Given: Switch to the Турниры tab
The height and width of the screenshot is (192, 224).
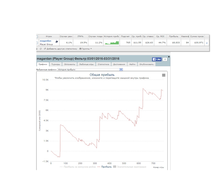Looking at the screenshot, I should coord(56,64).
